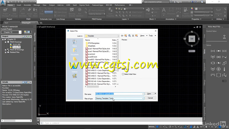Image resolution: width=229 pixels, height=129 pixels.
Task: Click the polar tracking status bar icon
Action: (x=170, y=127)
